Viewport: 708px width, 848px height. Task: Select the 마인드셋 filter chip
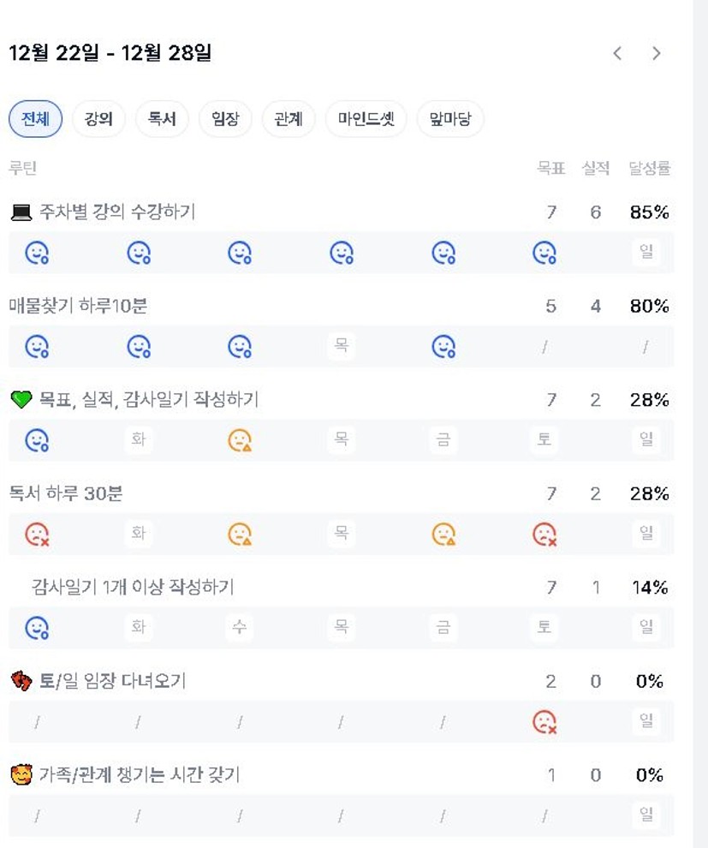pos(366,119)
